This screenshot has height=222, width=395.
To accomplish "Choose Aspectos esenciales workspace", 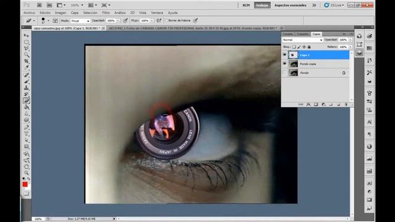I will (x=290, y=5).
